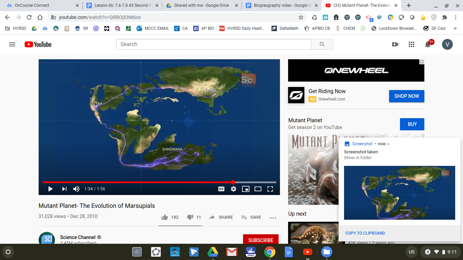Open YouTube shelf app icon
The height and width of the screenshot is (260, 463).
pos(308,252)
